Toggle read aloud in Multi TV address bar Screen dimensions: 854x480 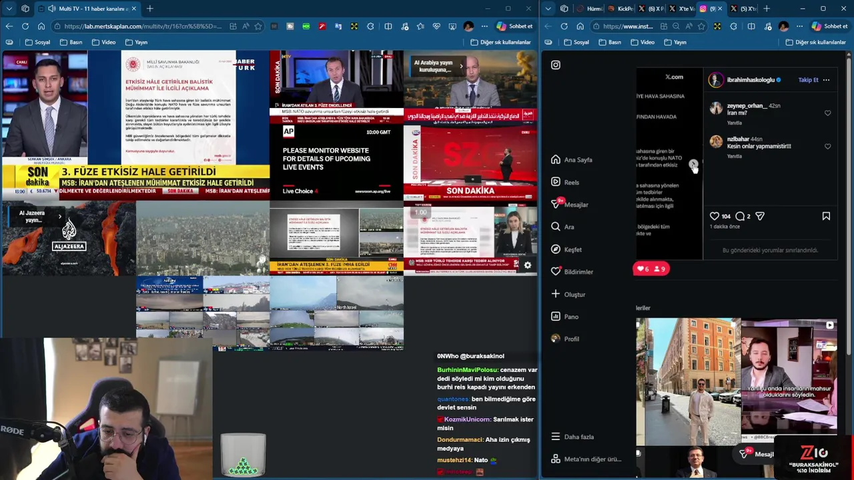tap(245, 26)
